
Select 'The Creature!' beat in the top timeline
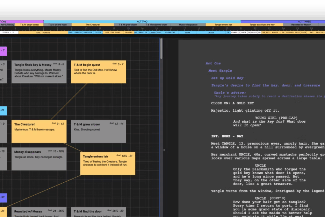(93, 25)
